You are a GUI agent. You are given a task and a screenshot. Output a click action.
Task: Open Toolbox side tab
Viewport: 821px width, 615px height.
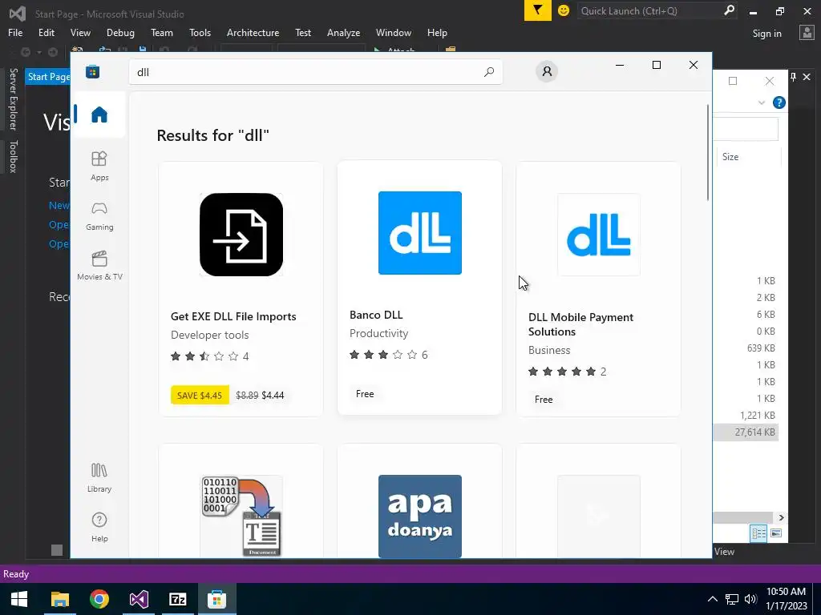pyautogui.click(x=13, y=156)
